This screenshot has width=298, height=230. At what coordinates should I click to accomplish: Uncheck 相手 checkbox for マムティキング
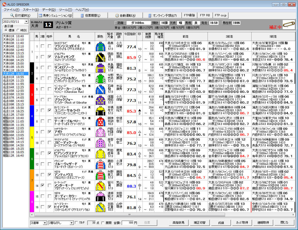[49, 57]
